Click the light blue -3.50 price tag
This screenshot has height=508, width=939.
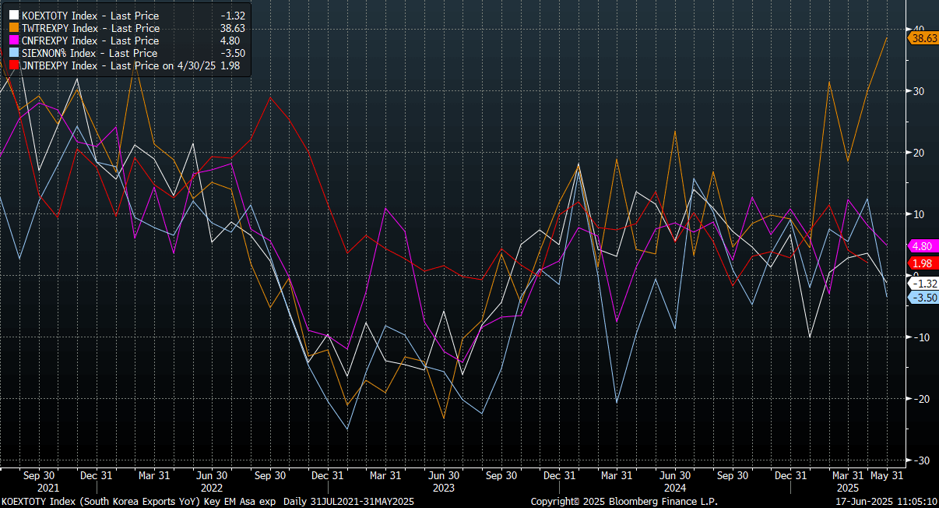(x=923, y=298)
